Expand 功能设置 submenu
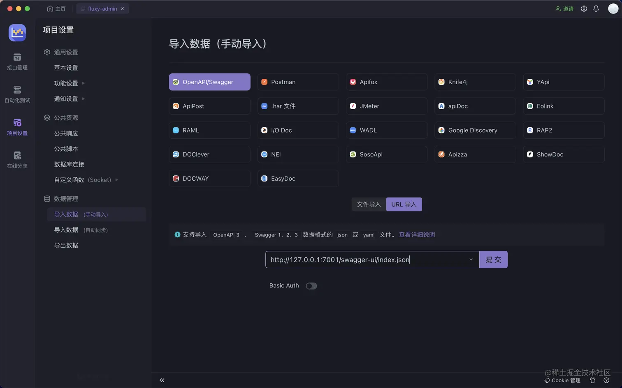622x388 pixels. (69, 83)
